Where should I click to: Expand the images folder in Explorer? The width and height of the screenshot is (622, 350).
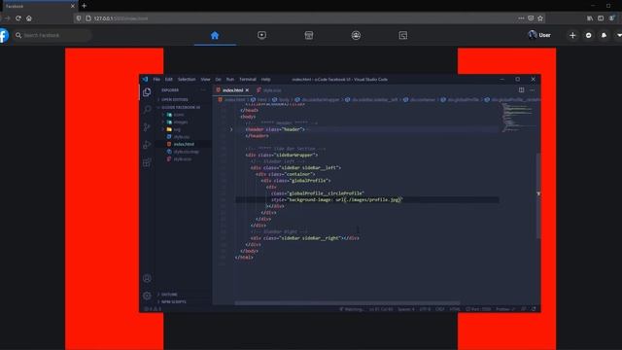[x=181, y=122]
